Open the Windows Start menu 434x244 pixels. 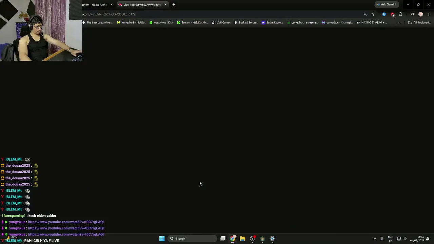[162, 239]
